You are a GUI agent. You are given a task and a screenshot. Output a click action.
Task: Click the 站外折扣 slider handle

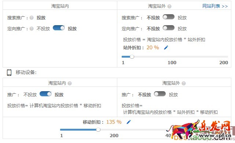(x=132, y=57)
